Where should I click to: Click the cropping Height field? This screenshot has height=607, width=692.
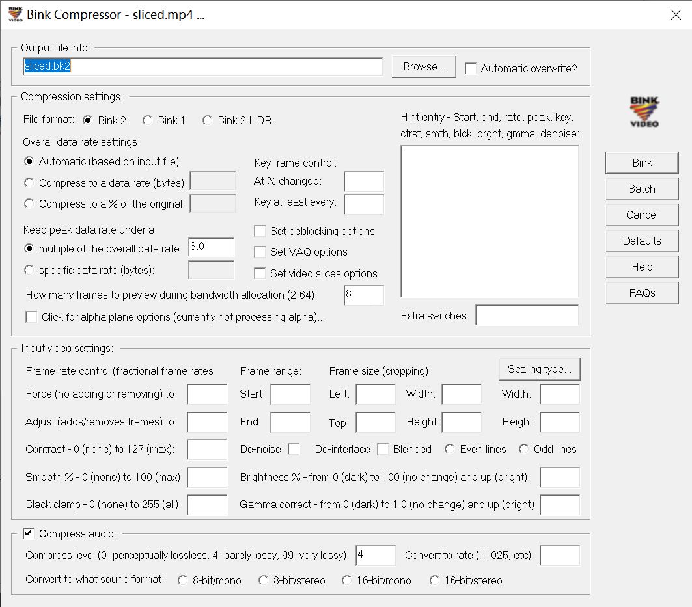462,422
